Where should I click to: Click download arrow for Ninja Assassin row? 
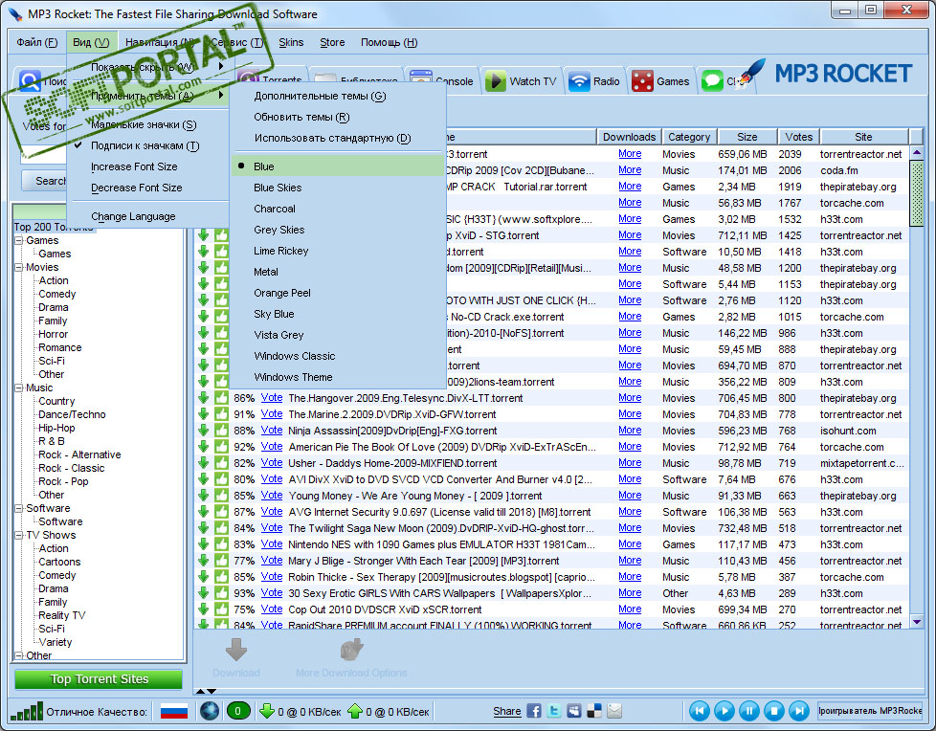point(204,431)
